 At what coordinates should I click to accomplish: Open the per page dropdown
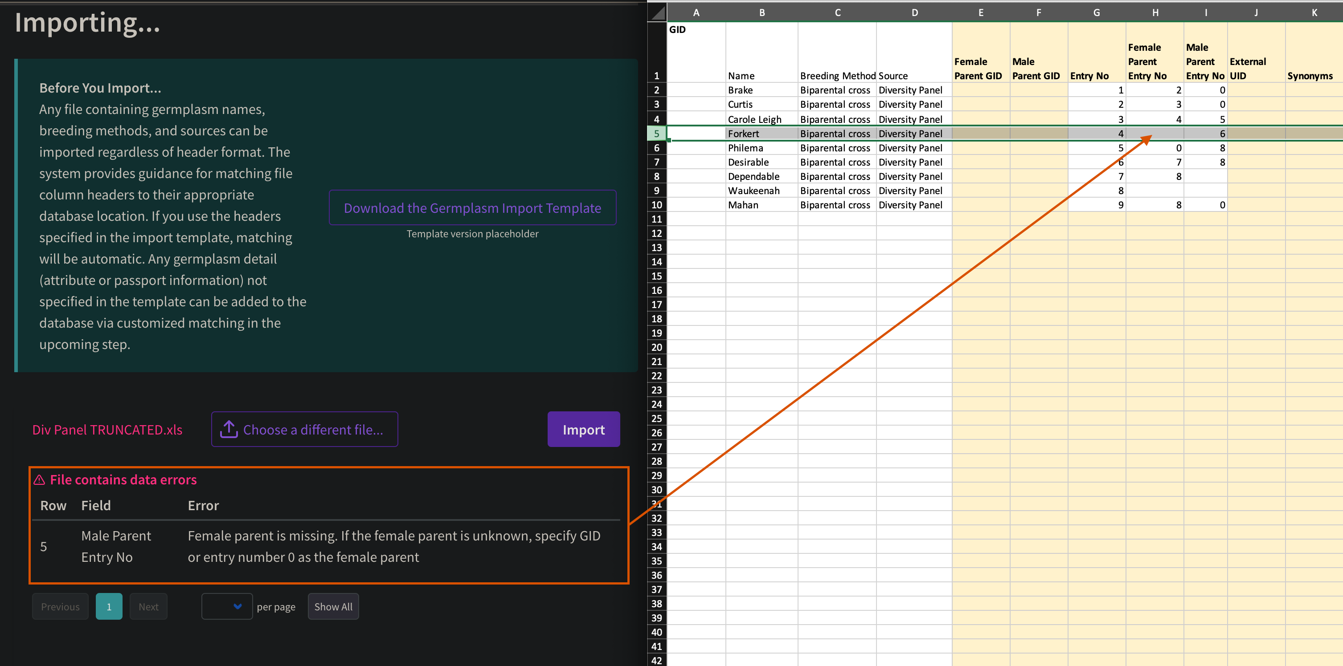click(x=227, y=606)
